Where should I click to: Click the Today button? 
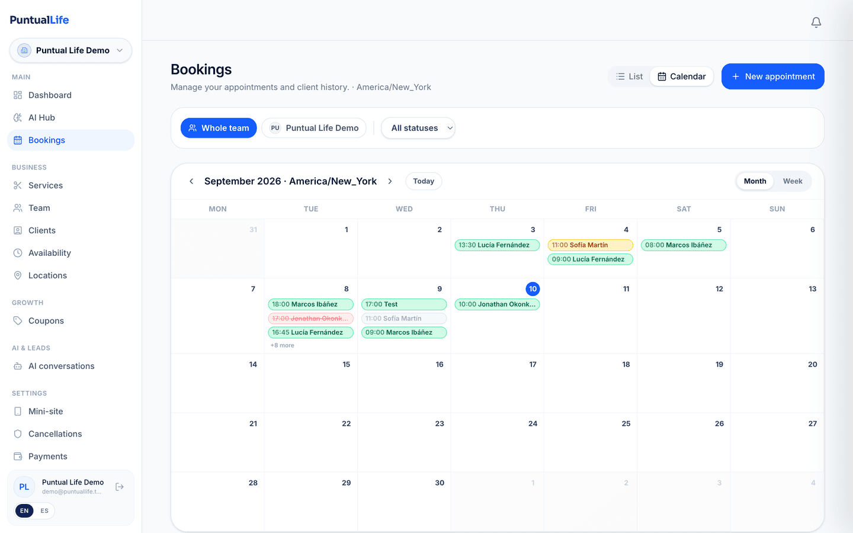coord(424,181)
